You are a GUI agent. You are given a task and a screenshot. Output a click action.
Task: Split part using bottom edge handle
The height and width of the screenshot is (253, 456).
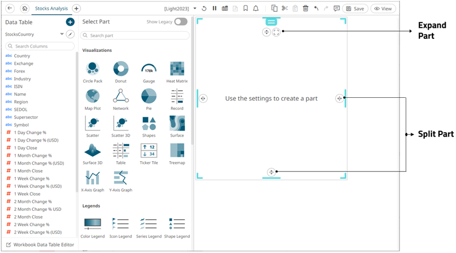271,172
